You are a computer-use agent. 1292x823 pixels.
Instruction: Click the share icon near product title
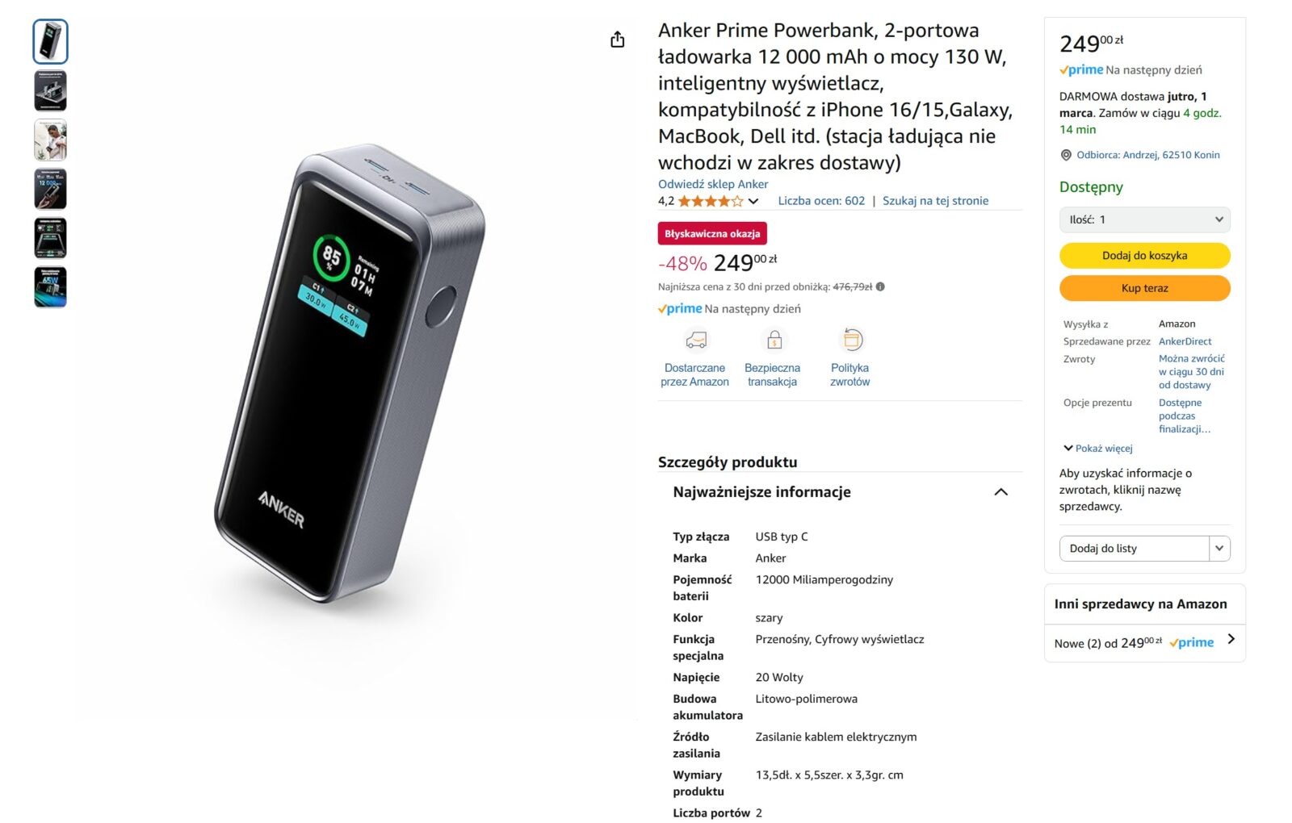[x=619, y=38]
